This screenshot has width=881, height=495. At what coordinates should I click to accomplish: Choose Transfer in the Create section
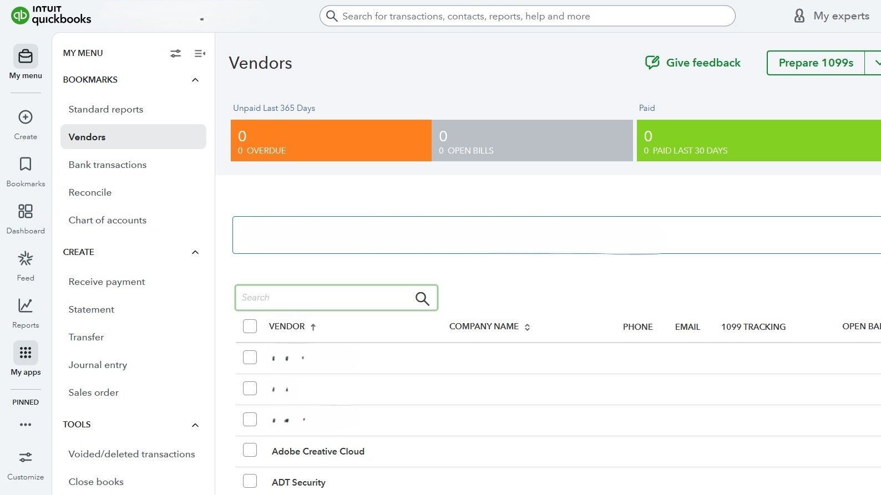pos(86,337)
